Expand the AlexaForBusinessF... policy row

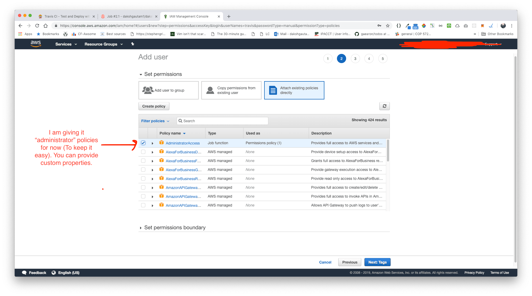(x=152, y=161)
